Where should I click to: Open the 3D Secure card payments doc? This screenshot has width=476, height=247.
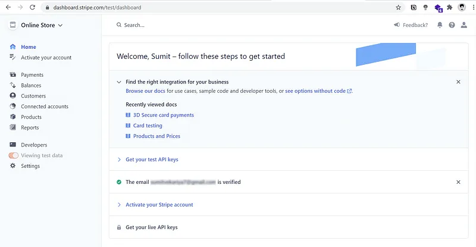(163, 115)
